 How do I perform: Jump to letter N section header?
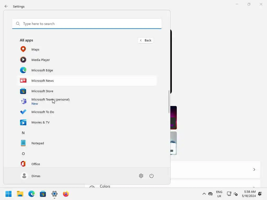pos(23,133)
